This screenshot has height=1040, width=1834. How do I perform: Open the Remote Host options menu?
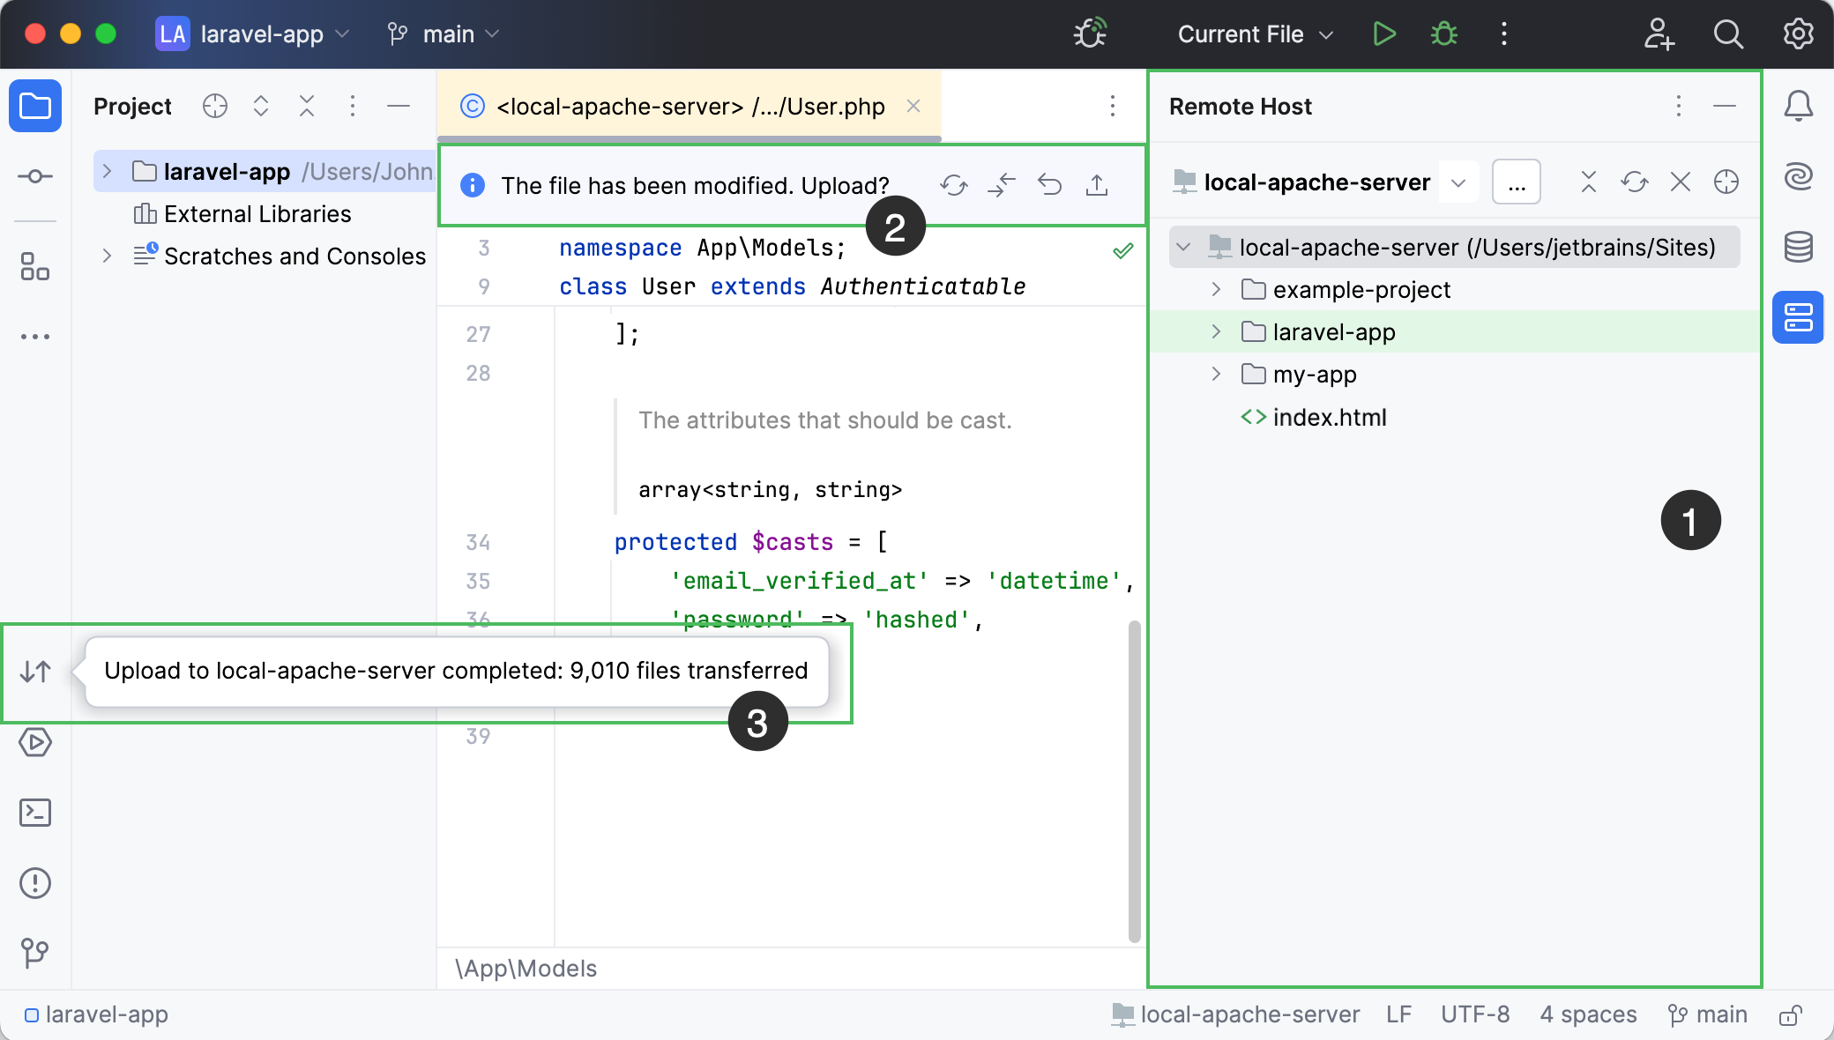click(1679, 106)
